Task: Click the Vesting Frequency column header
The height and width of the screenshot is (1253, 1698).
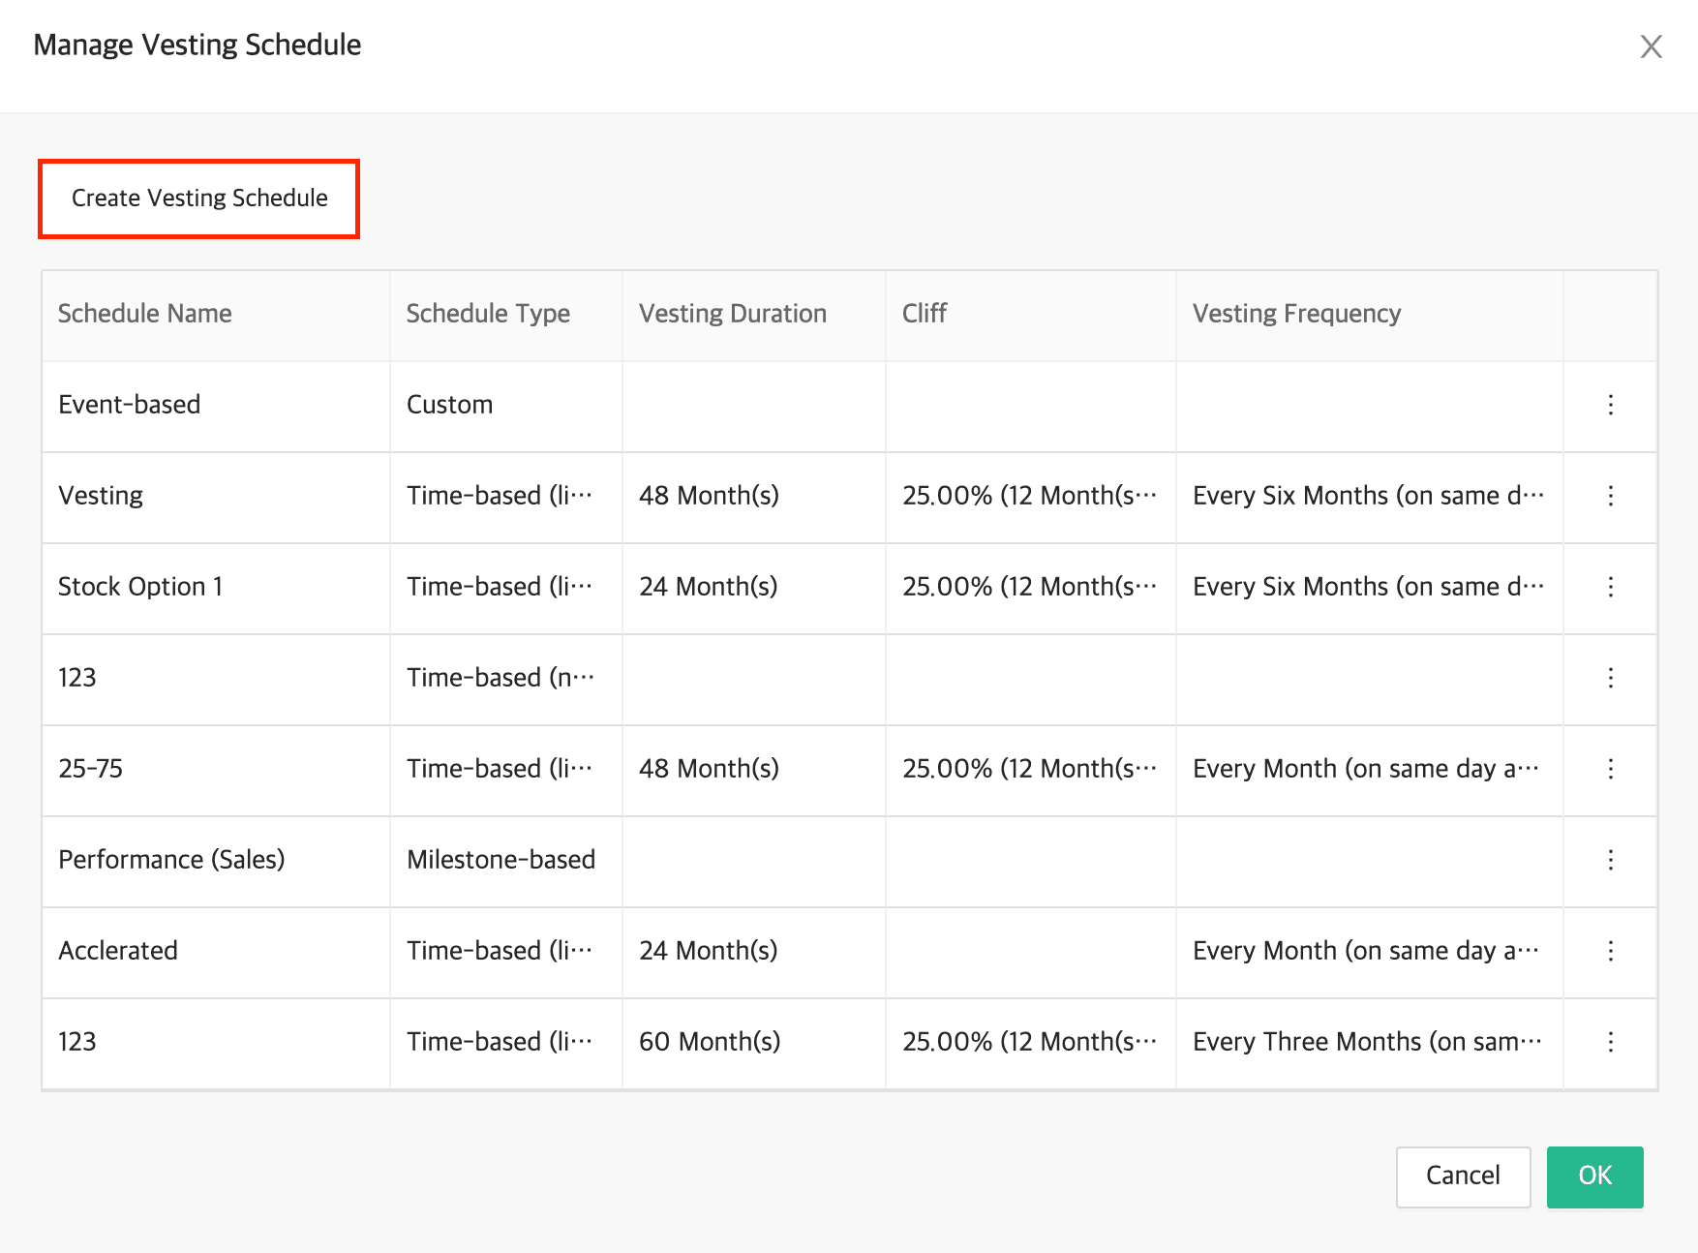Action: [x=1296, y=313]
